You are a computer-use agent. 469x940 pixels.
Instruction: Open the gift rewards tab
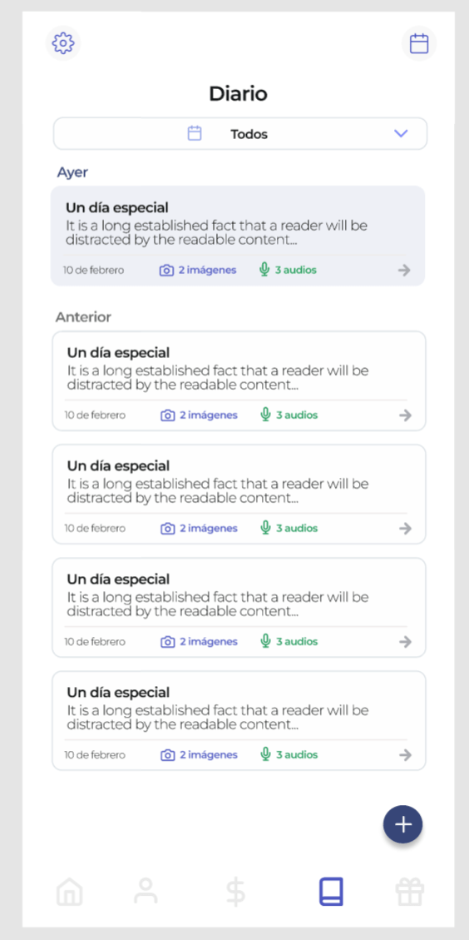point(410,892)
